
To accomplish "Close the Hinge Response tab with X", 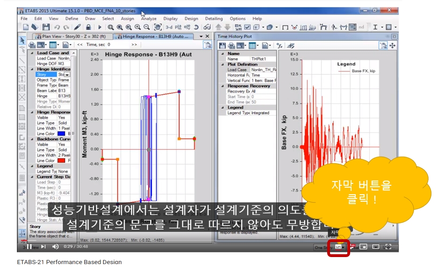I will pos(207,37).
